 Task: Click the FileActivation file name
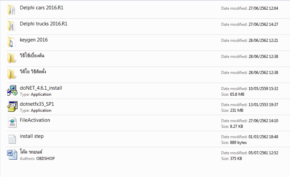click(35, 120)
